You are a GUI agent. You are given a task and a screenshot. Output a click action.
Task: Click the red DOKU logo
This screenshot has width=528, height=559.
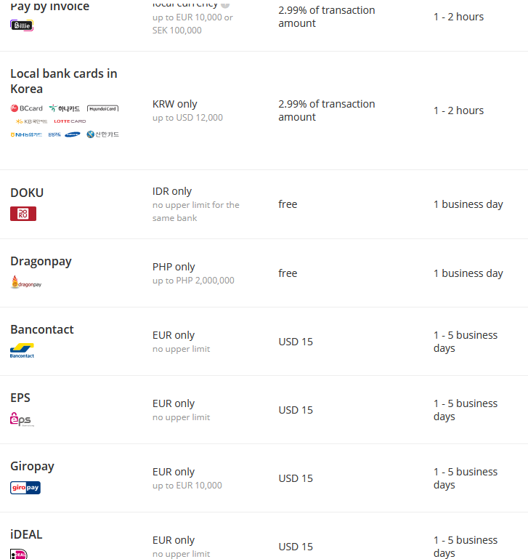[23, 214]
